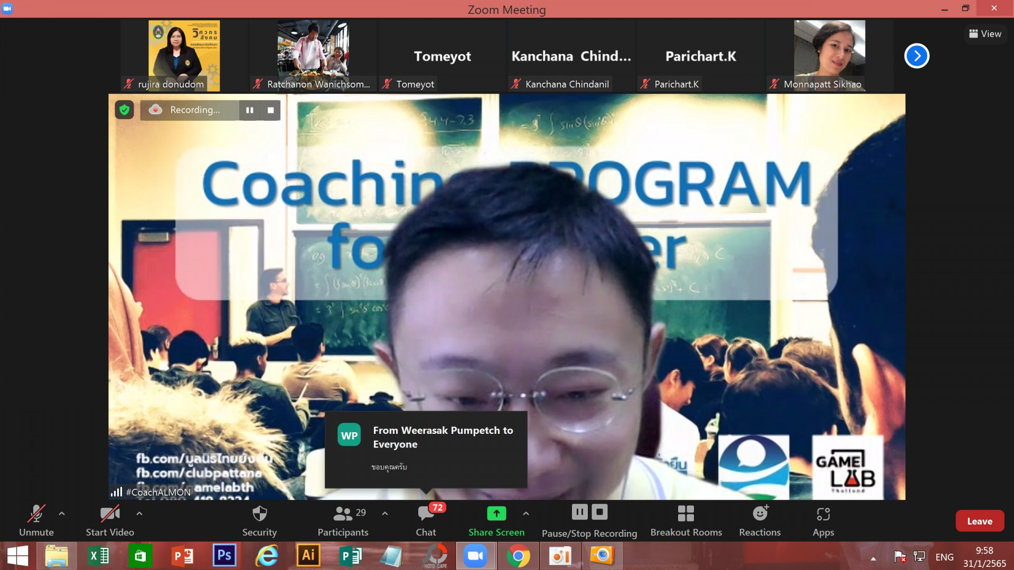Expand Share Screen options arrow
The height and width of the screenshot is (570, 1014).
pos(526,514)
